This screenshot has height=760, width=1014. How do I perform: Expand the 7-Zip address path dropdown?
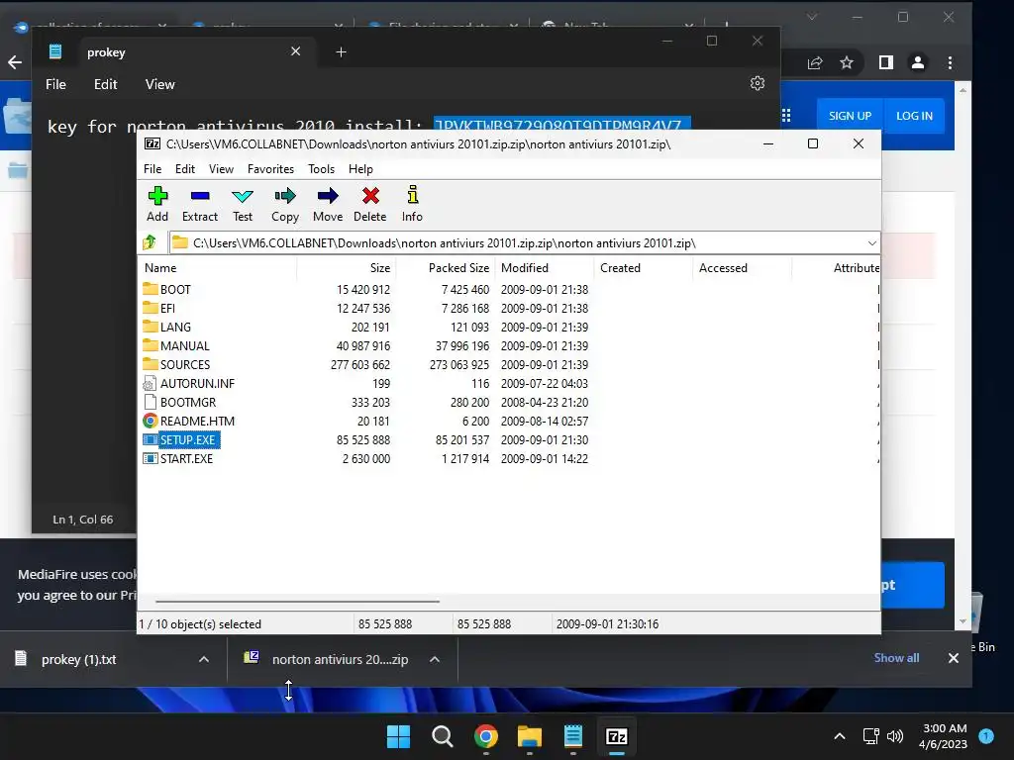point(871,243)
